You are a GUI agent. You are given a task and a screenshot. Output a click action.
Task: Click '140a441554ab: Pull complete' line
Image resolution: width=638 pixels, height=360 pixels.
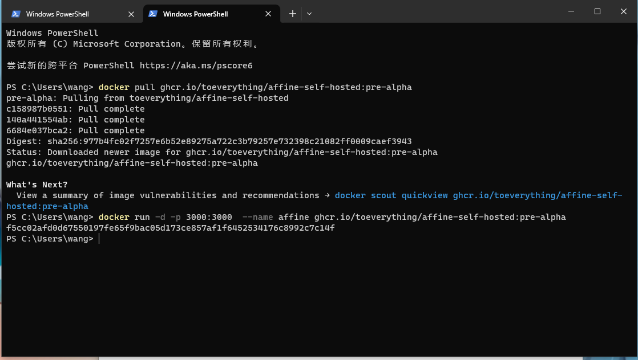[75, 120]
